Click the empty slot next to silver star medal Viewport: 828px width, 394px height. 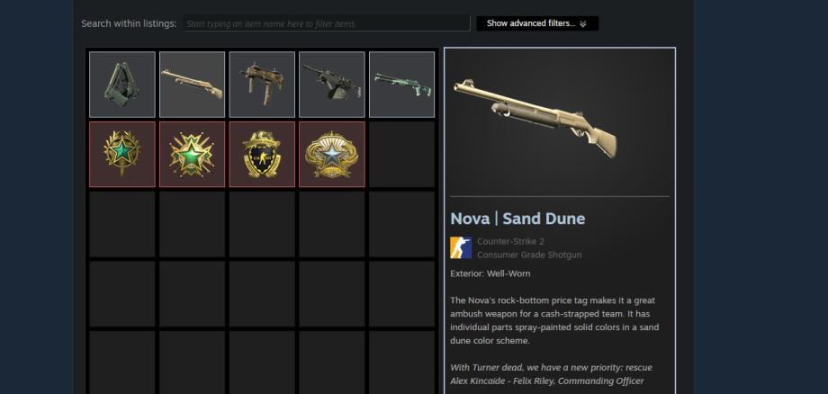402,154
